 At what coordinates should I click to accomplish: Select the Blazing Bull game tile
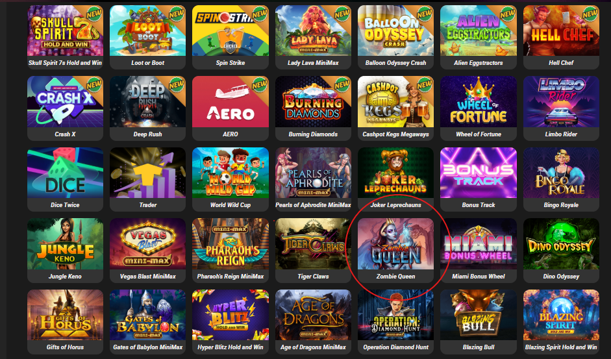point(478,321)
